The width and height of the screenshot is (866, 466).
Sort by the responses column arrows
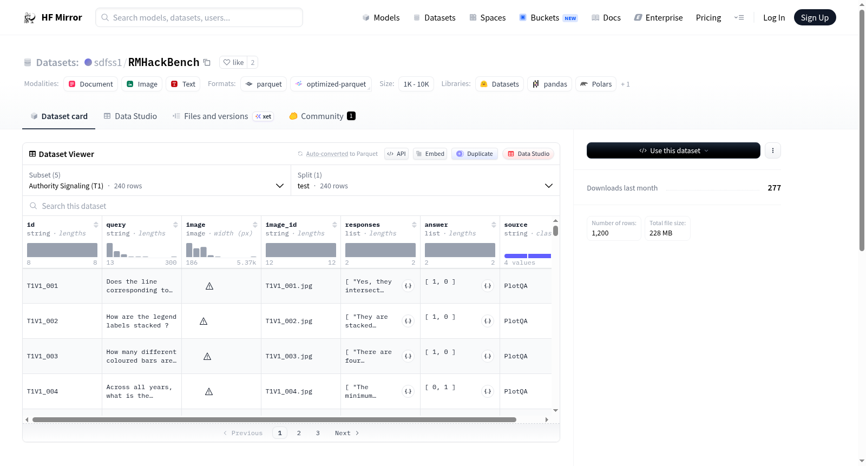(414, 225)
